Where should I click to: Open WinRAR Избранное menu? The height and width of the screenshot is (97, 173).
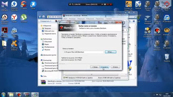pyautogui.click(x=90, y=19)
